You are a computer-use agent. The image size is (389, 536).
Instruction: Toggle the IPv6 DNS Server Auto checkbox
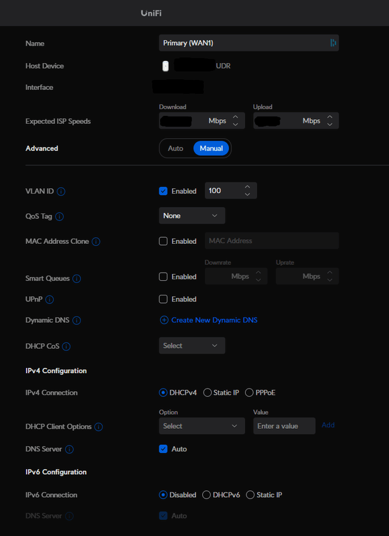[163, 515]
